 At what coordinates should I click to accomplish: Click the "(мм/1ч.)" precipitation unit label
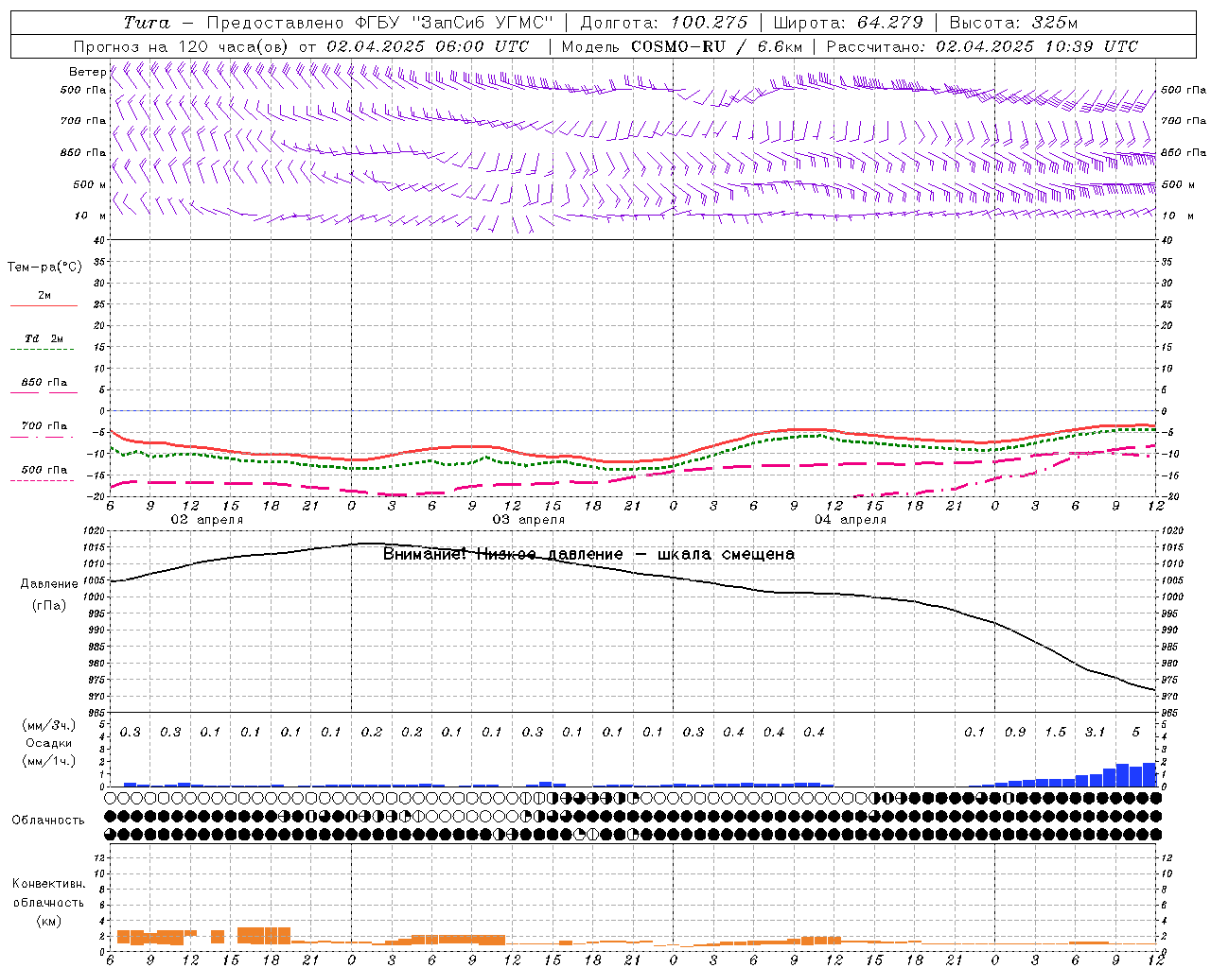click(x=48, y=761)
